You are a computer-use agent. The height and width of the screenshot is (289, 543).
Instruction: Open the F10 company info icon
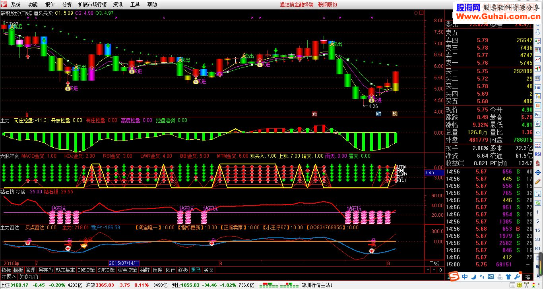point(538,87)
